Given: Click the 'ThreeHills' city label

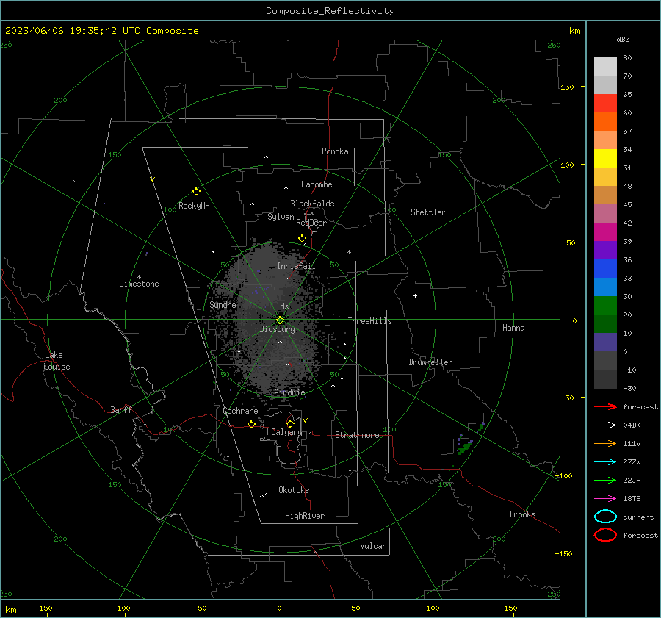Looking at the screenshot, I should 369,321.
